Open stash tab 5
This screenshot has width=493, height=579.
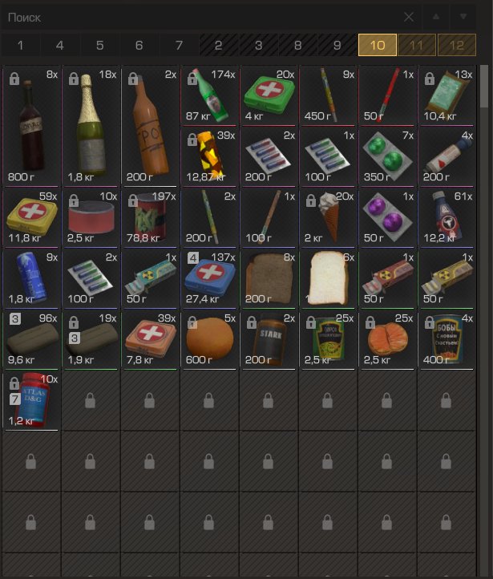click(x=99, y=45)
